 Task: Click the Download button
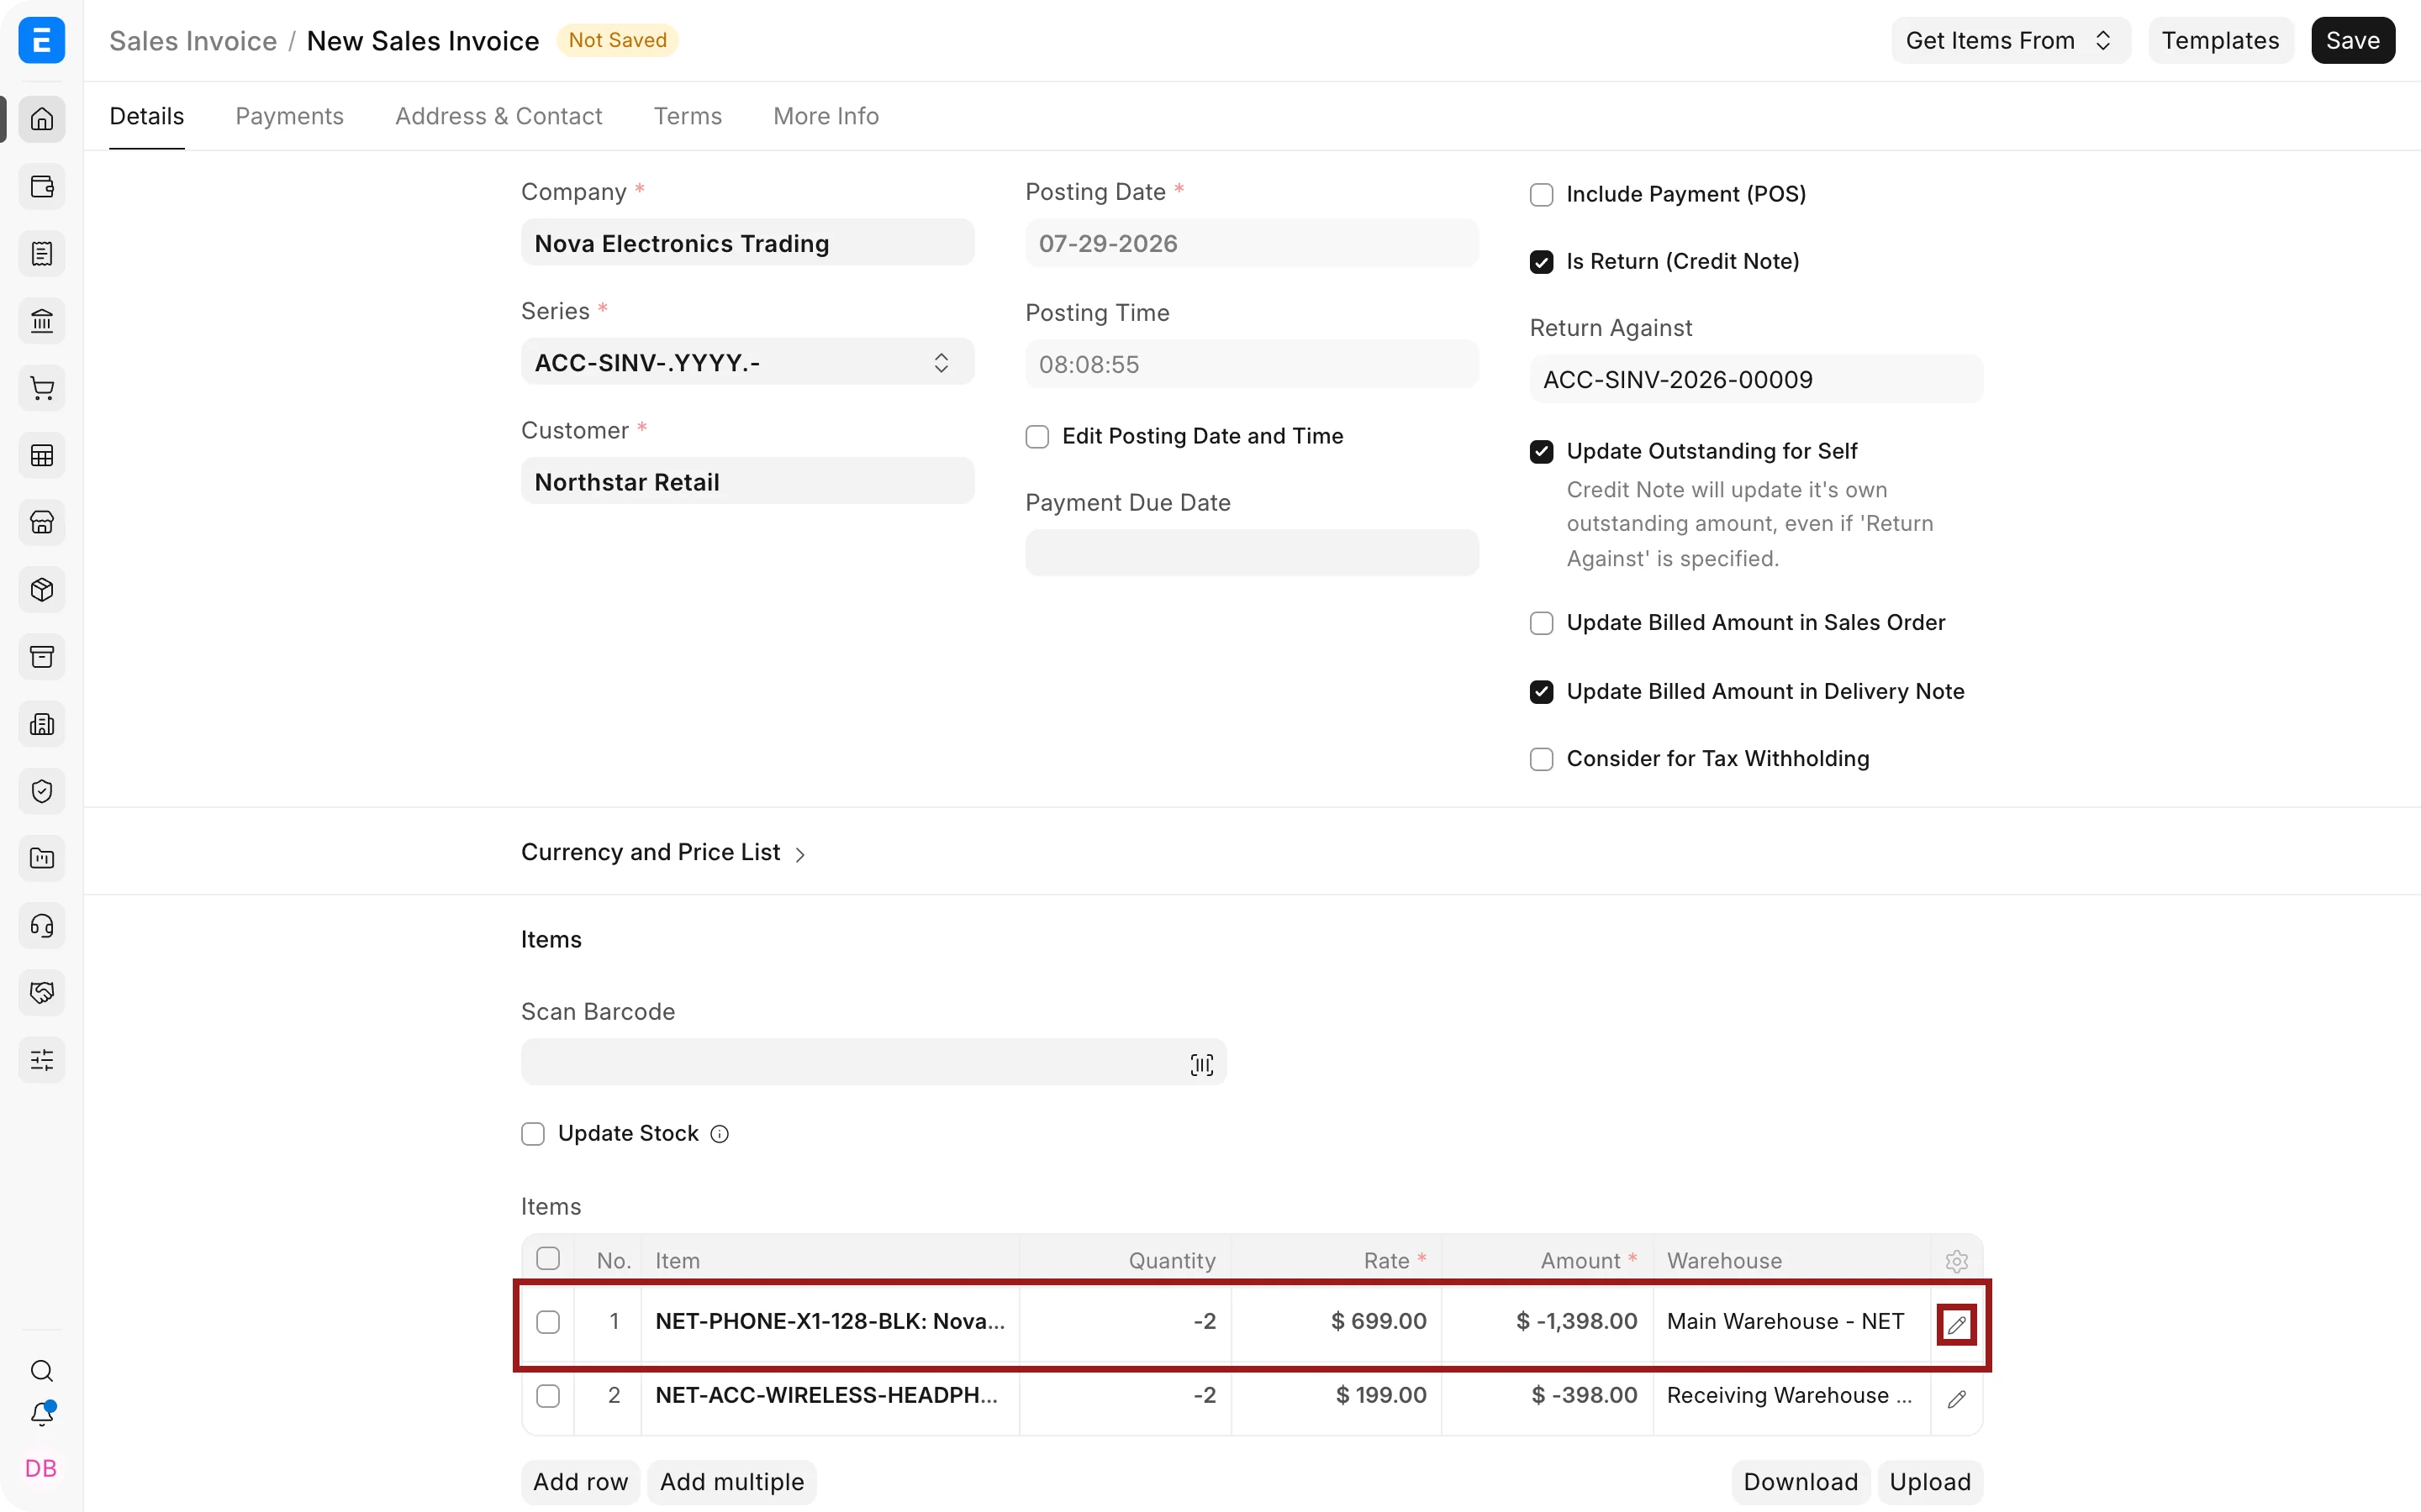[x=1800, y=1482]
